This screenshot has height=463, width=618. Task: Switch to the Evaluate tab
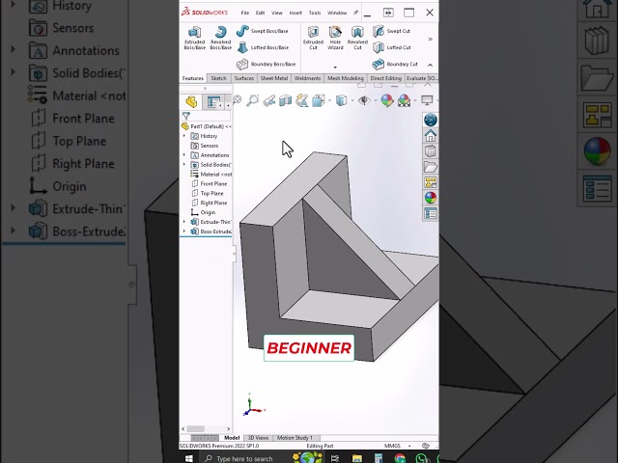[416, 78]
